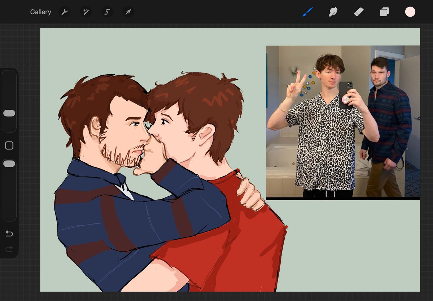The height and width of the screenshot is (301, 433).
Task: Select the Eraser tool
Action: 359,12
